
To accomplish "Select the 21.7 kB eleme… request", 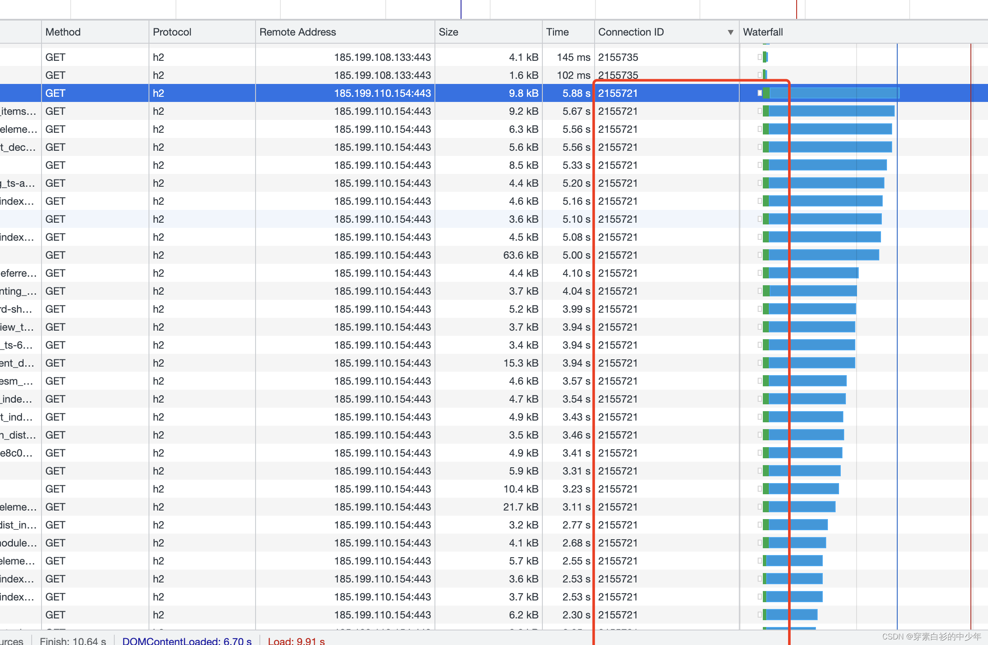I will click(18, 507).
